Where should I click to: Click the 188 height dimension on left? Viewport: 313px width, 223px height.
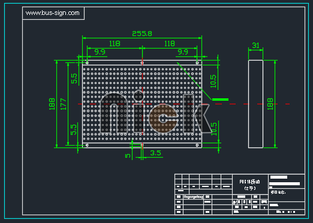coord(52,104)
